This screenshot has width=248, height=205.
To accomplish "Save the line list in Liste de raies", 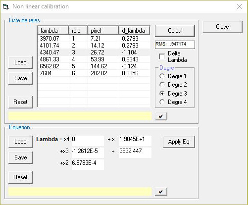I will [20, 78].
